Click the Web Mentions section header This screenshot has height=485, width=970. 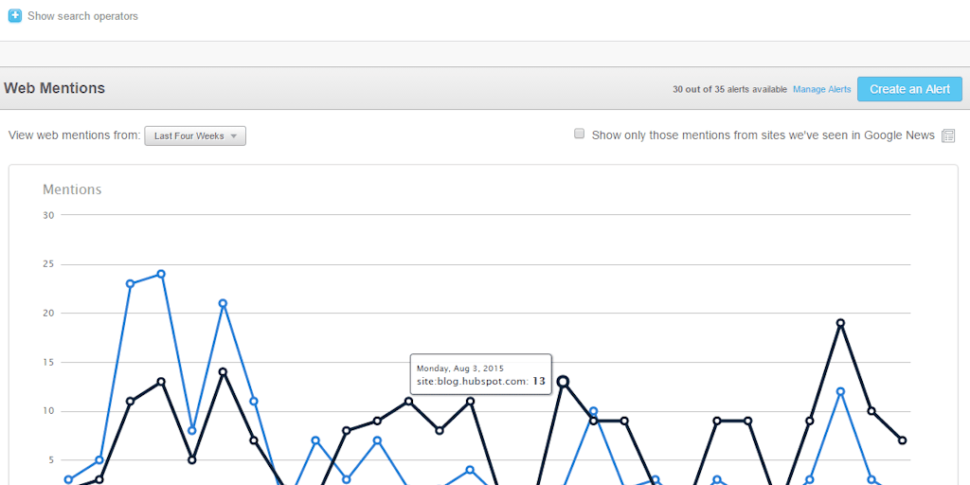[x=54, y=88]
